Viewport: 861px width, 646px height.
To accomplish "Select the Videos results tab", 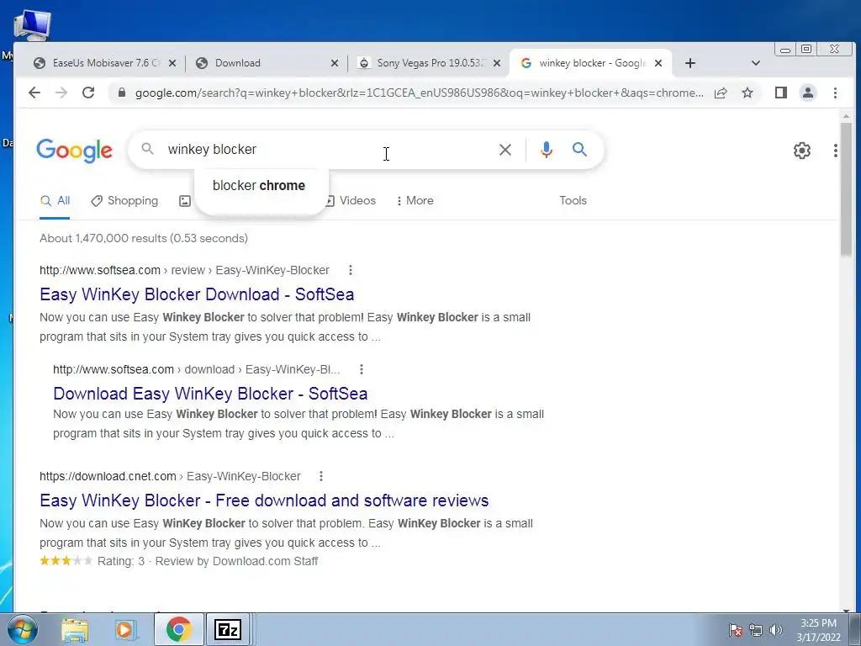I will coord(351,200).
